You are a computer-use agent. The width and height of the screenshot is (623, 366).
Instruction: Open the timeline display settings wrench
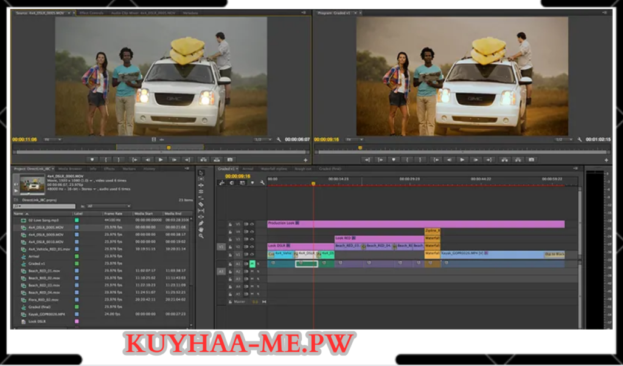pos(262,183)
